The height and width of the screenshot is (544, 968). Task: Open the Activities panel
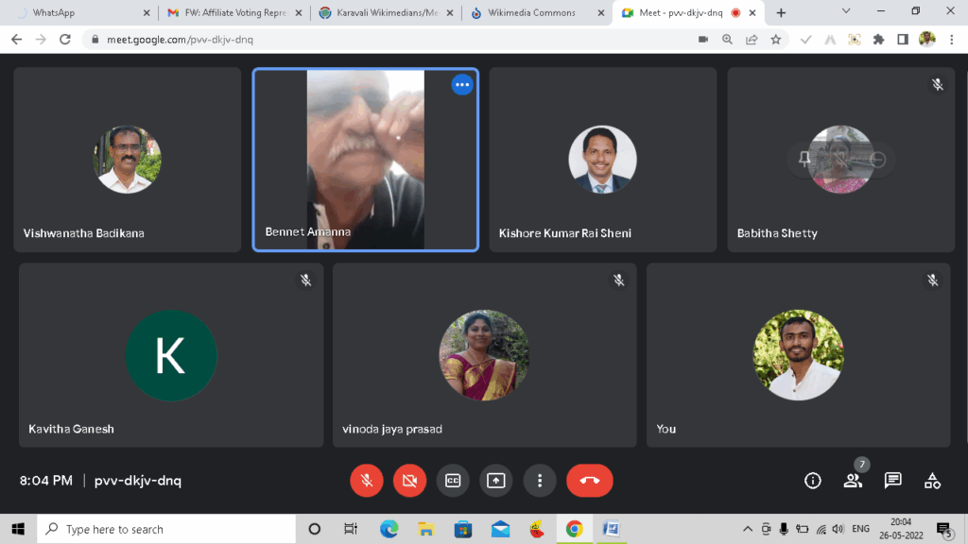pyautogui.click(x=932, y=481)
